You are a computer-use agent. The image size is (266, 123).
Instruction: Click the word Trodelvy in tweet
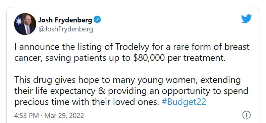[x=132, y=47]
